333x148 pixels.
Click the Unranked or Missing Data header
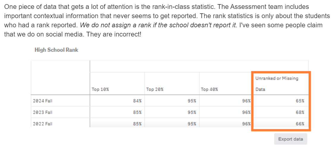[x=277, y=84]
